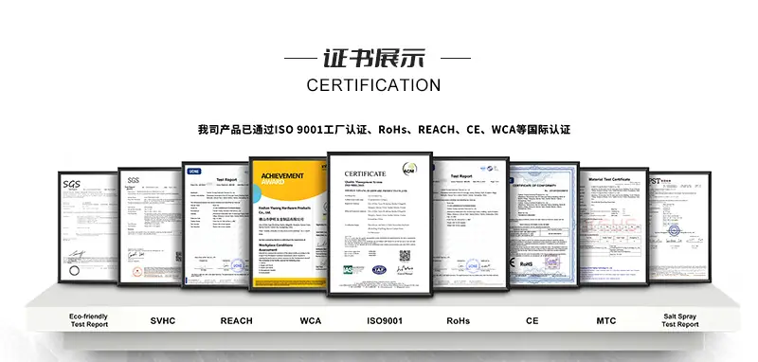This screenshot has height=362, width=758.
Task: Click the Salt Spray Test Report label
Action: 680,320
